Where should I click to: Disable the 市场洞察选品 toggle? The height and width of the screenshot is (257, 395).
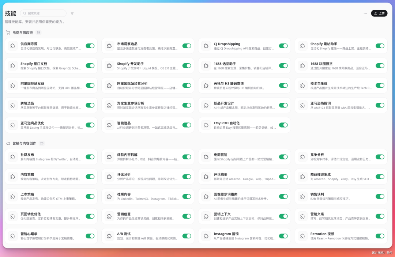click(x=187, y=46)
